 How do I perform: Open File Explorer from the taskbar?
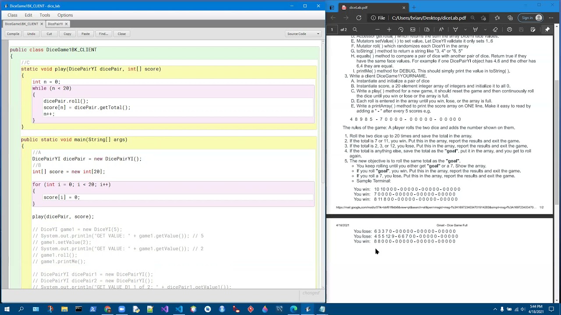coord(64,309)
